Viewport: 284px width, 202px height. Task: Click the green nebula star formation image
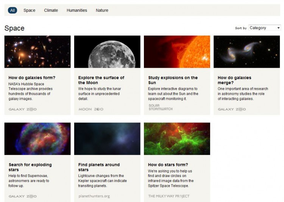tap(177, 139)
